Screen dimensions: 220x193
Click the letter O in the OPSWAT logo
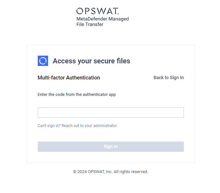point(80,11)
